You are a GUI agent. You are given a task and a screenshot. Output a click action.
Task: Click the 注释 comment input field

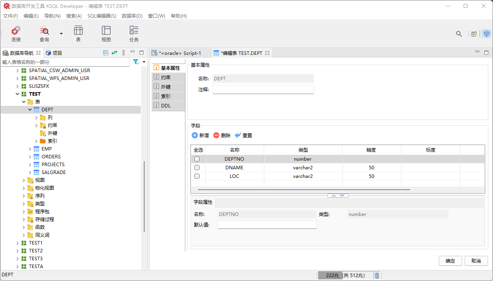pyautogui.click(x=263, y=90)
